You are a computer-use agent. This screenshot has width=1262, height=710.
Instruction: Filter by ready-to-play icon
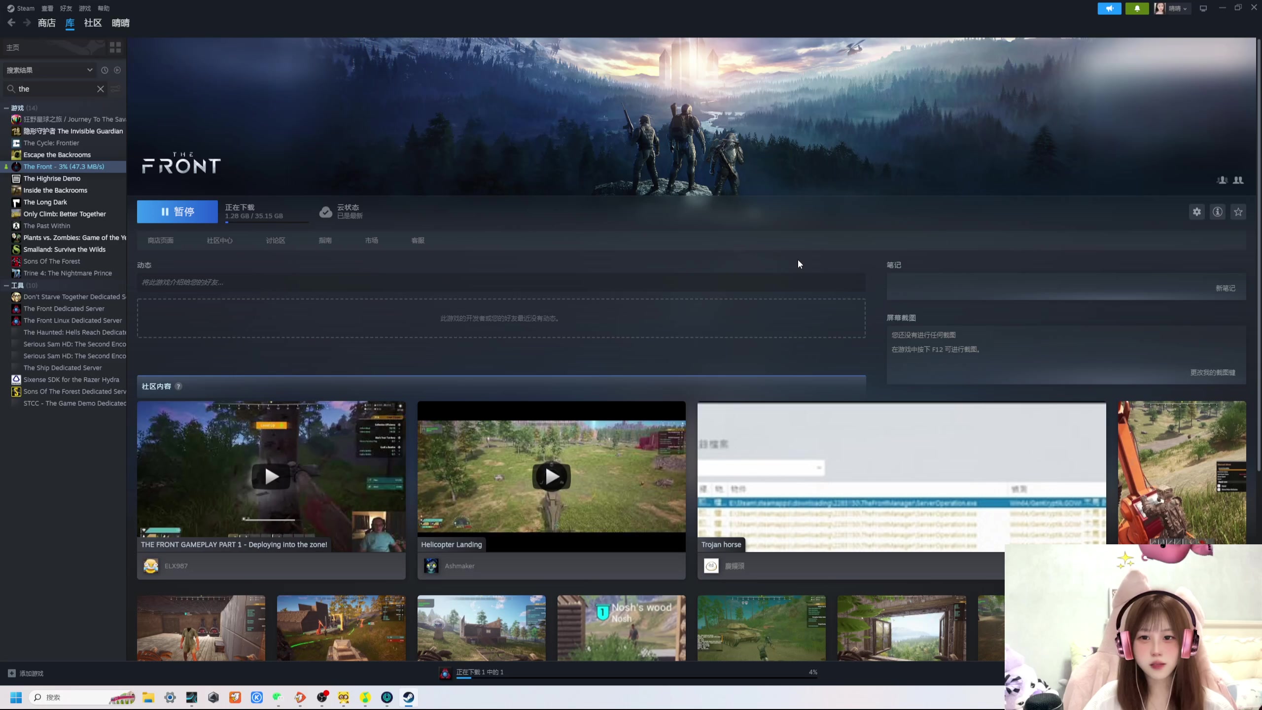click(117, 70)
